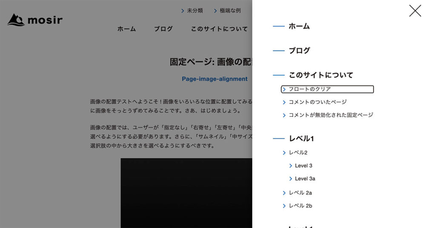
Task: Select このサイトについて in the drawer menu
Action: 321,75
